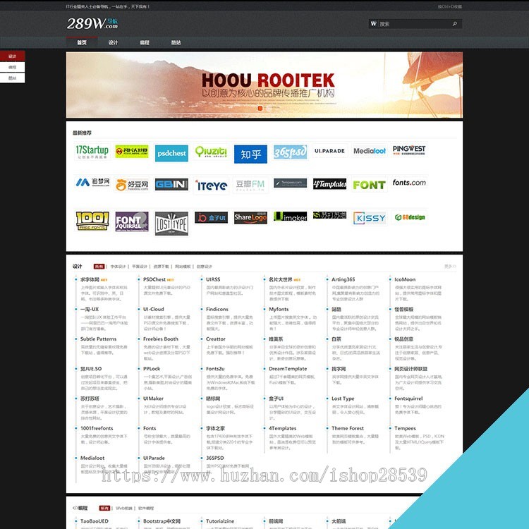Open the KISSY logo
This screenshot has height=529, width=529.
[x=370, y=218]
